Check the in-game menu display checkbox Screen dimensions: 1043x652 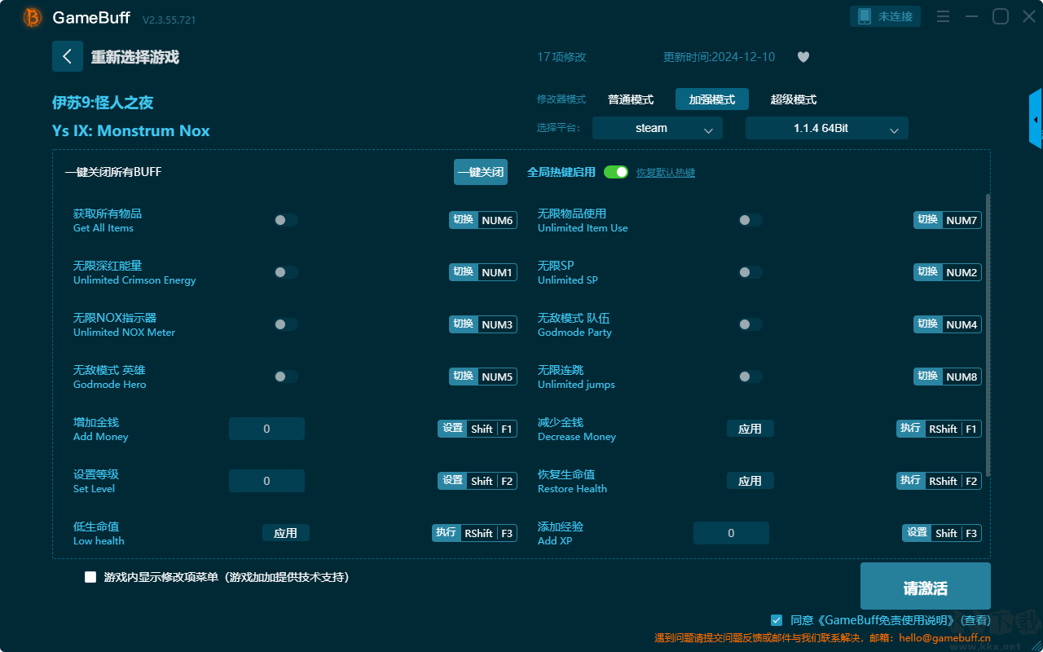(x=90, y=577)
